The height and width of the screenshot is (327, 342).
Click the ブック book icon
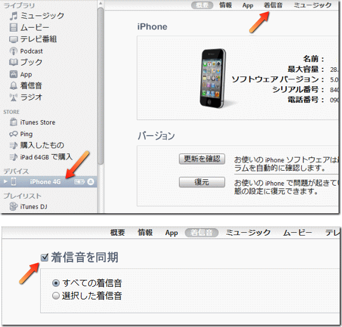coord(14,62)
